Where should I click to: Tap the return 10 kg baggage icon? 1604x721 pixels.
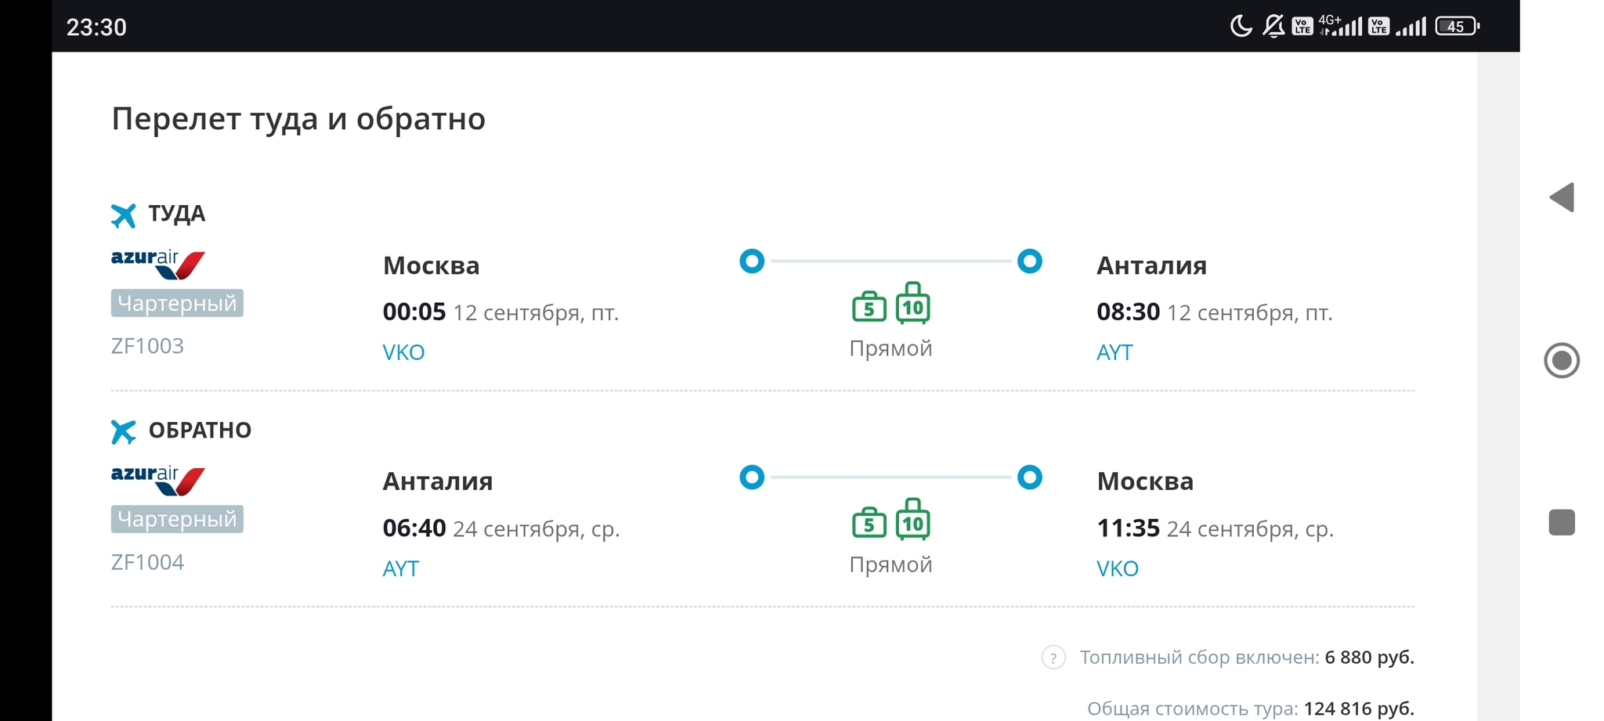tap(912, 520)
